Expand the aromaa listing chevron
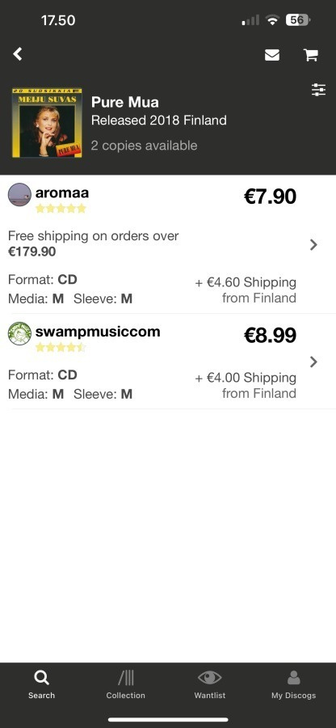Screen dimensions: 336x728 click(x=313, y=244)
